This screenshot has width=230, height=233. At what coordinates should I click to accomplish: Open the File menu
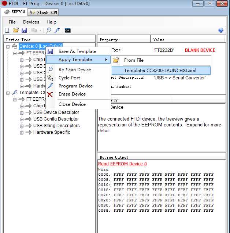[x=12, y=22]
